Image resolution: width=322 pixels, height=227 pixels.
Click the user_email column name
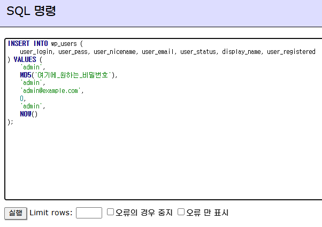(x=159, y=51)
